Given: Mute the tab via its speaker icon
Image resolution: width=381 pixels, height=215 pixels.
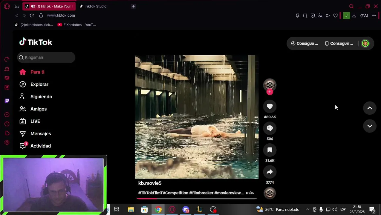Looking at the screenshot, I should pyautogui.click(x=33, y=6).
